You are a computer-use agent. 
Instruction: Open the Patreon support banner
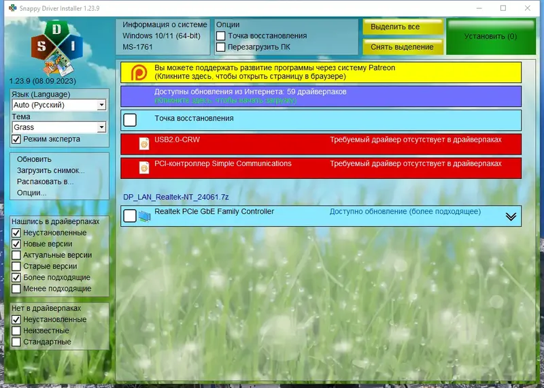tap(321, 72)
